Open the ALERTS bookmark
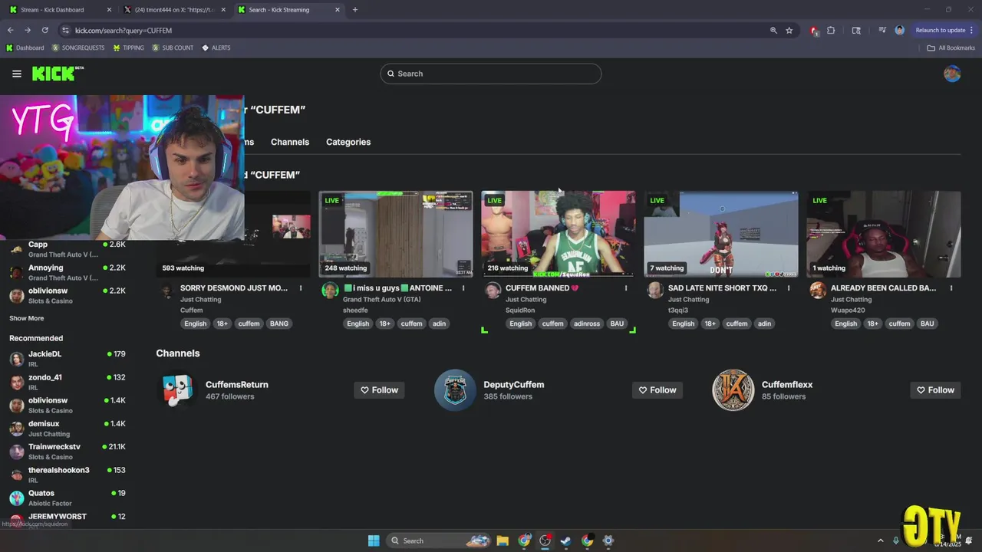The image size is (982, 552). 216,48
